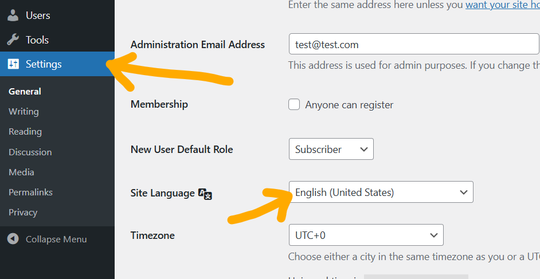The image size is (540, 279).
Task: Open the Writing settings submenu
Action: [x=24, y=112]
